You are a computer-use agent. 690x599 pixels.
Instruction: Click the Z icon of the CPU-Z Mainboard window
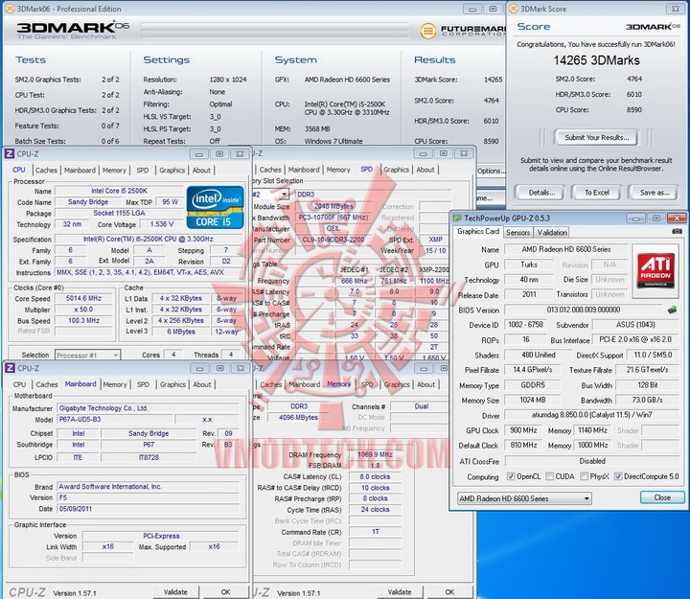[10, 368]
